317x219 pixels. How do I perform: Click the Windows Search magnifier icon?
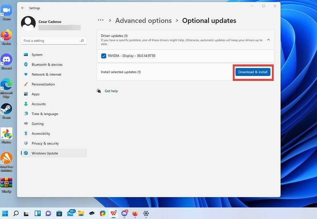tap(16, 213)
